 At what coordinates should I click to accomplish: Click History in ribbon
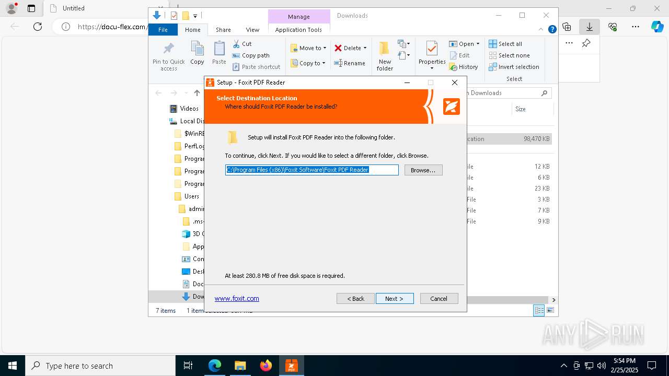point(464,67)
